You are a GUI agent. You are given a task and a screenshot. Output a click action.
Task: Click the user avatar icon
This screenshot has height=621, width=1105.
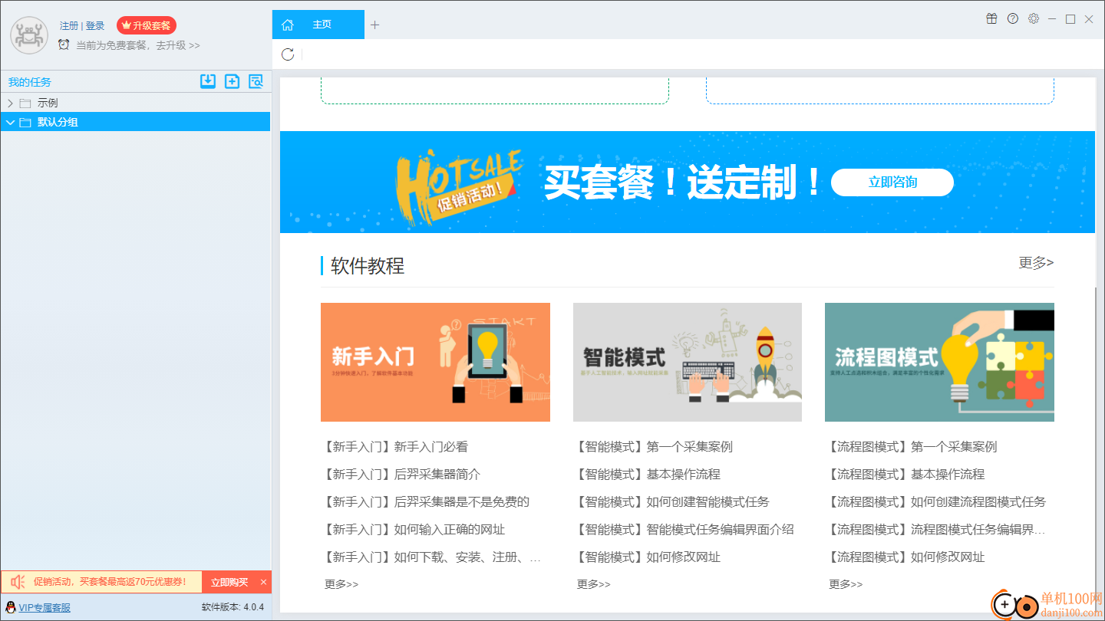[29, 34]
